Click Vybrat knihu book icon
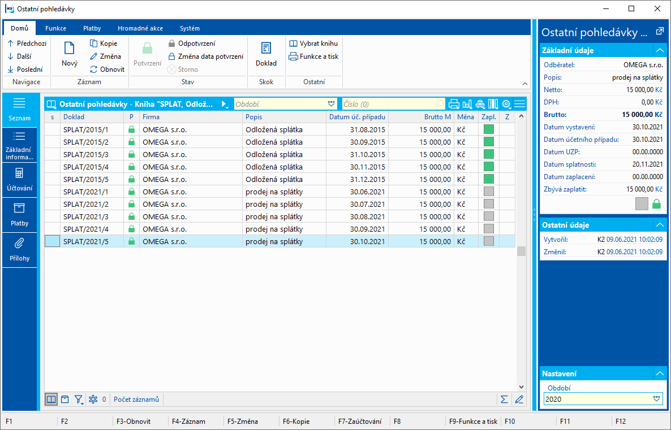Image resolution: width=671 pixels, height=430 pixels. click(x=294, y=43)
